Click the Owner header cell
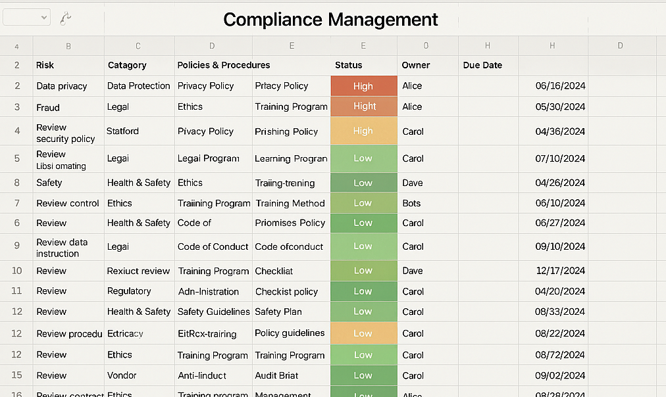 426,65
